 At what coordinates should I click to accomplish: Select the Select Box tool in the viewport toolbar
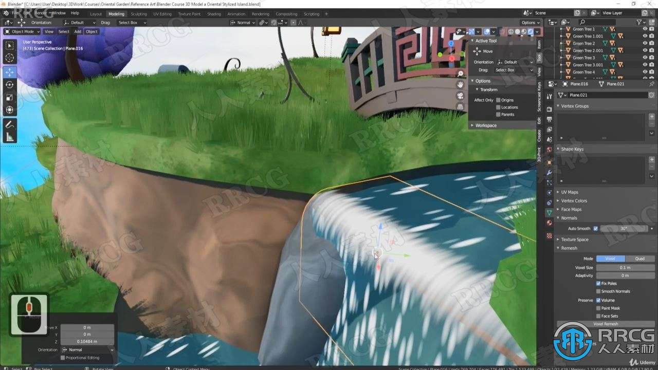10,46
